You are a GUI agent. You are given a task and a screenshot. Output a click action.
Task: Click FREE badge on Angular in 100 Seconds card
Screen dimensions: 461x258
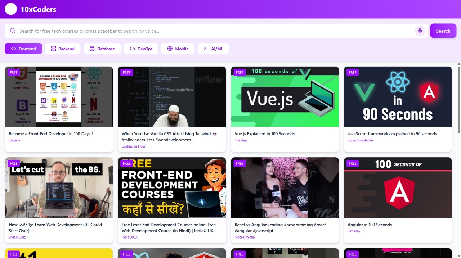(x=353, y=163)
